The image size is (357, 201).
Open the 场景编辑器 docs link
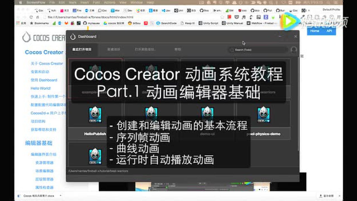point(44,171)
